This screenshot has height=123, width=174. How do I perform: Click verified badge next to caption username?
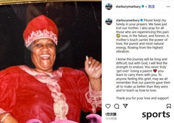[142, 20]
